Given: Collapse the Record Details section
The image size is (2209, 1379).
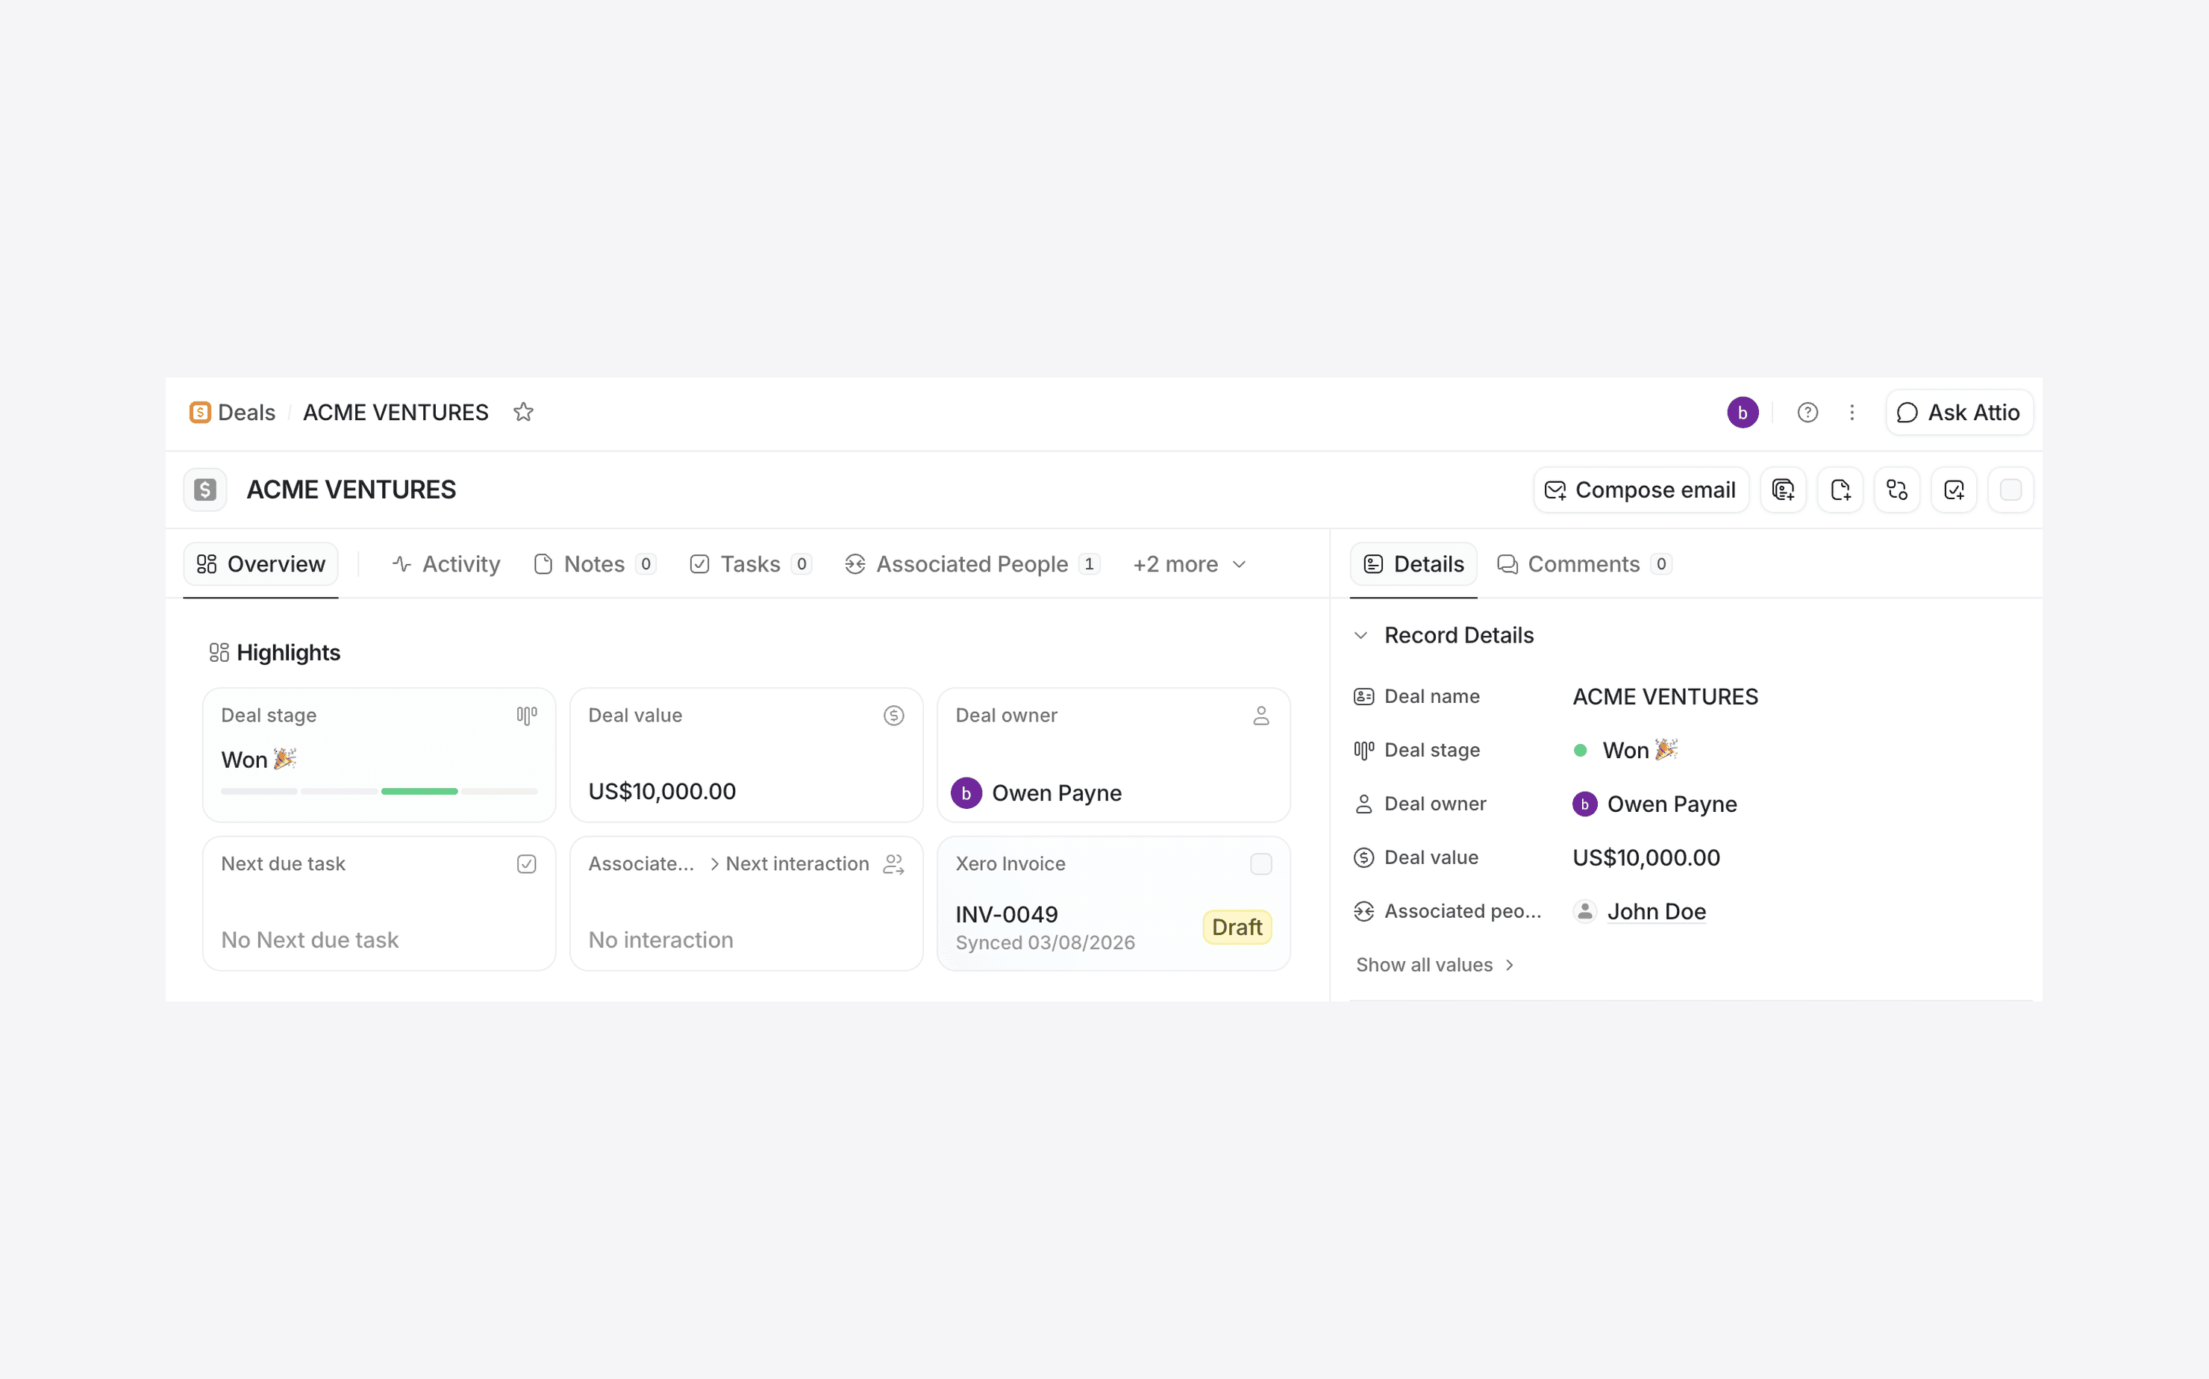Looking at the screenshot, I should (1360, 636).
